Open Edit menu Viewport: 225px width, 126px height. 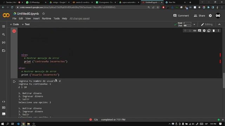(x=21, y=19)
